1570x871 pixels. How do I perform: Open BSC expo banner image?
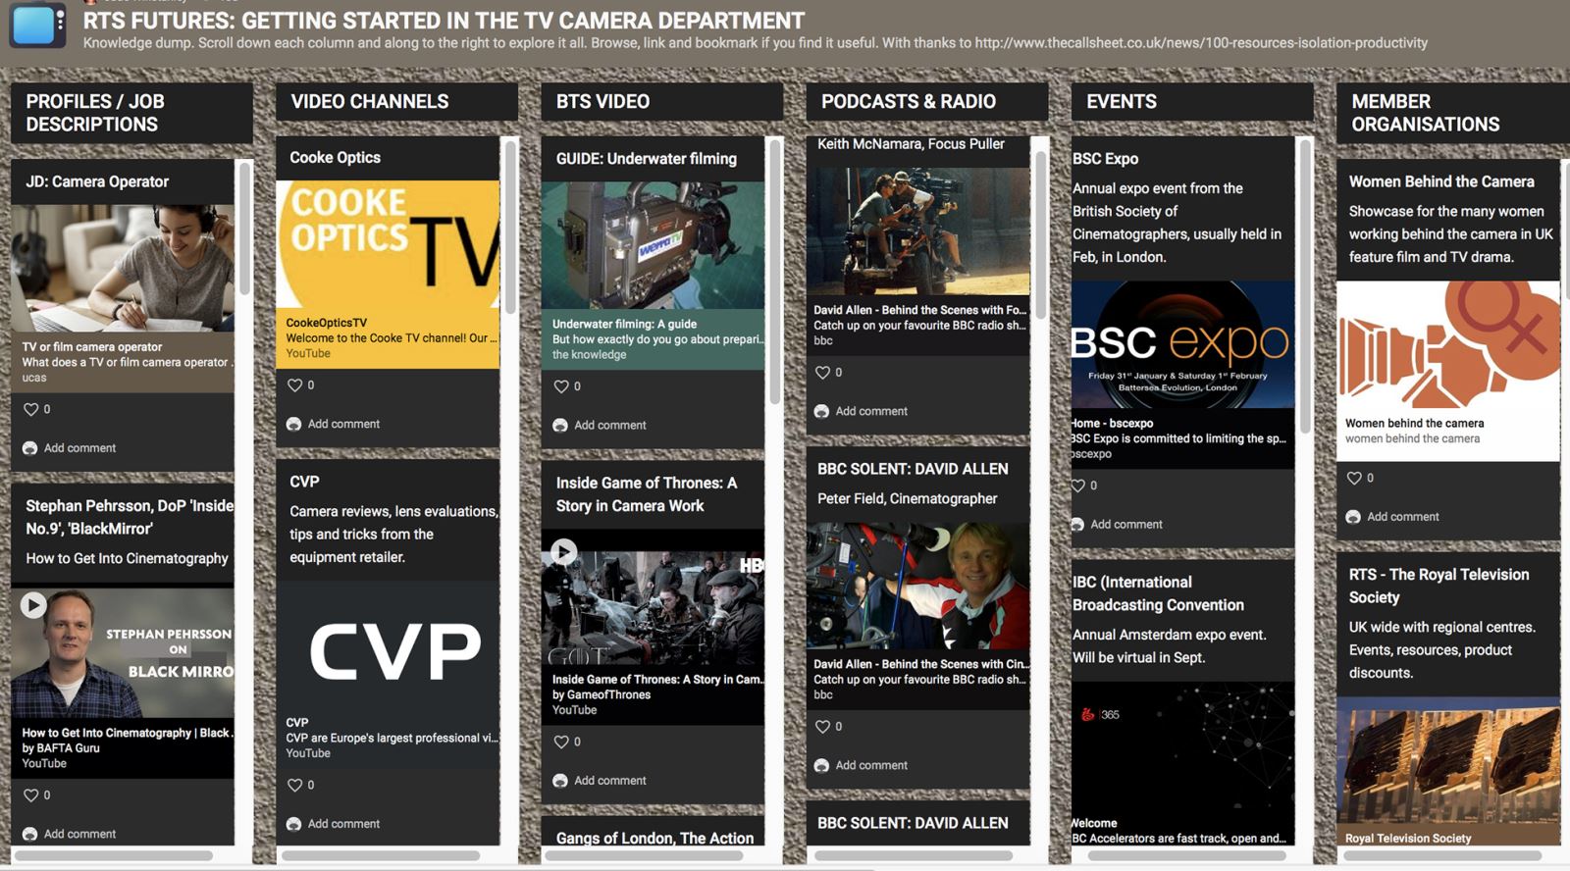click(1182, 345)
